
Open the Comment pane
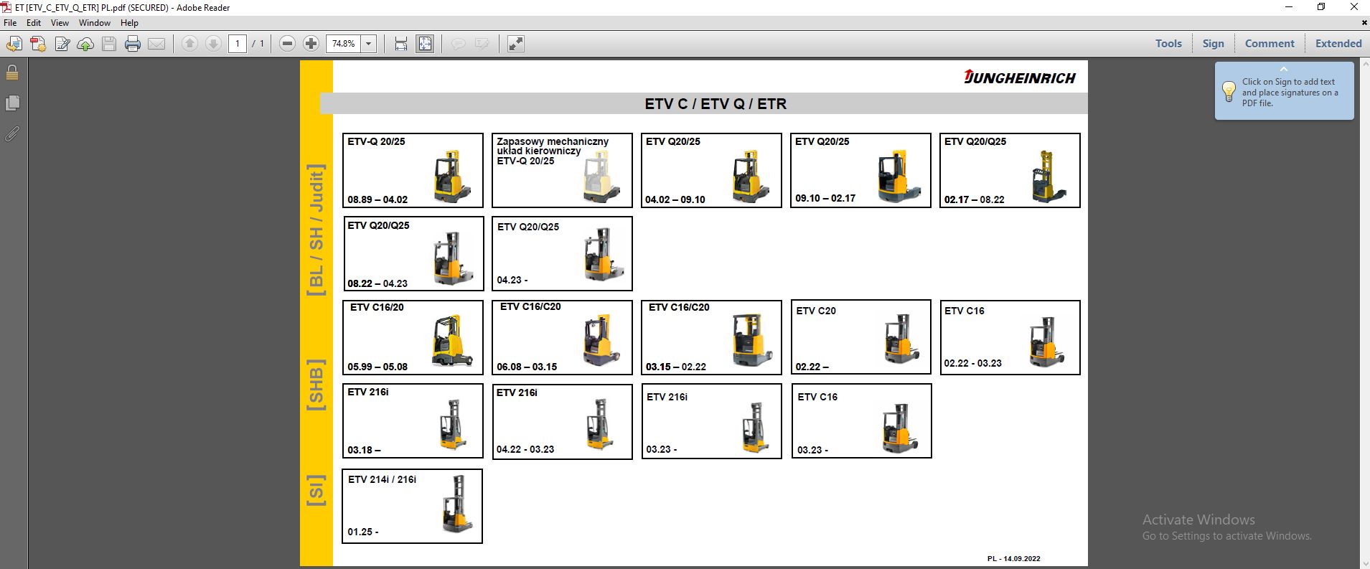coord(1270,44)
